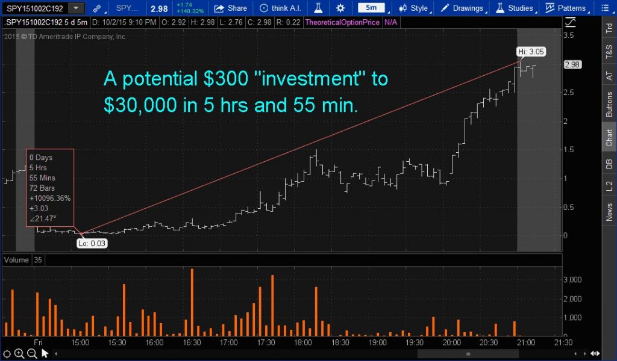Open chart settings gear icon

click(x=340, y=8)
